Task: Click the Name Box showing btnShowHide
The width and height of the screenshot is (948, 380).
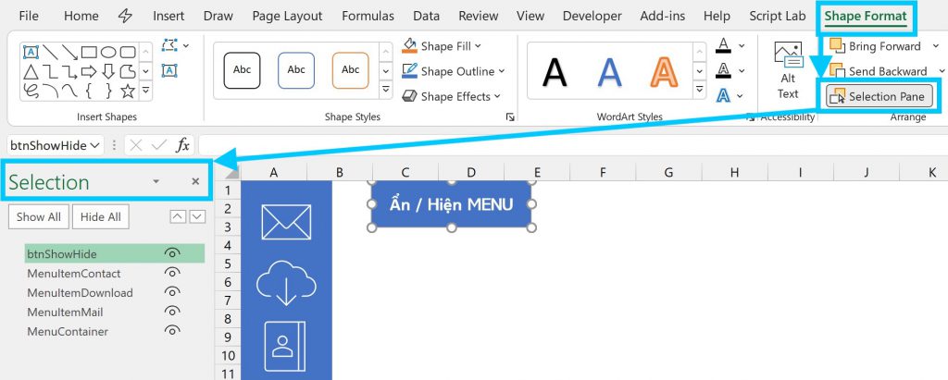Action: click(x=52, y=145)
